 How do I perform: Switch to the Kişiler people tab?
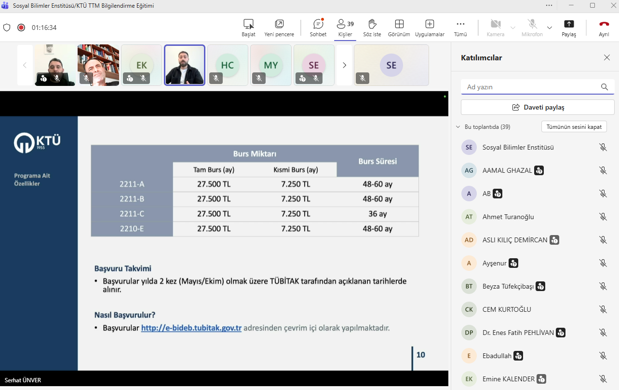coord(345,25)
